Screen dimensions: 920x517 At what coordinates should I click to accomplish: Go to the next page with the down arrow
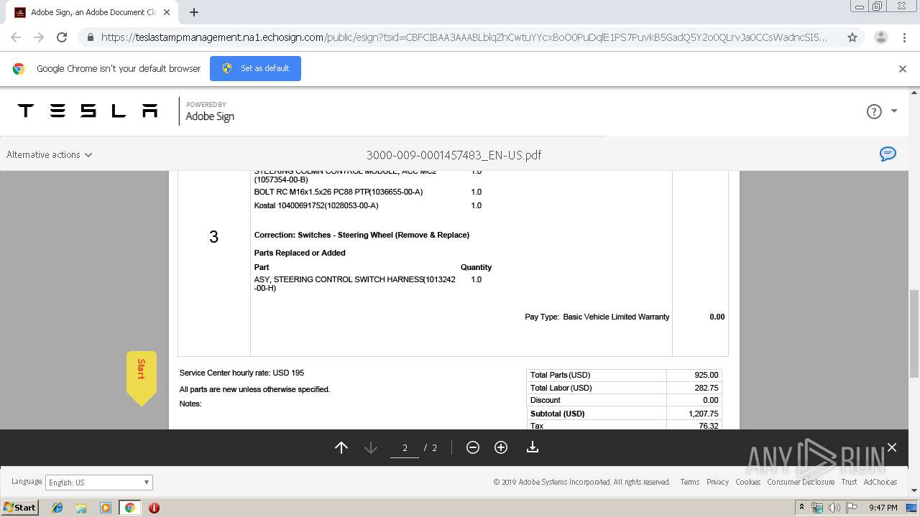point(371,447)
